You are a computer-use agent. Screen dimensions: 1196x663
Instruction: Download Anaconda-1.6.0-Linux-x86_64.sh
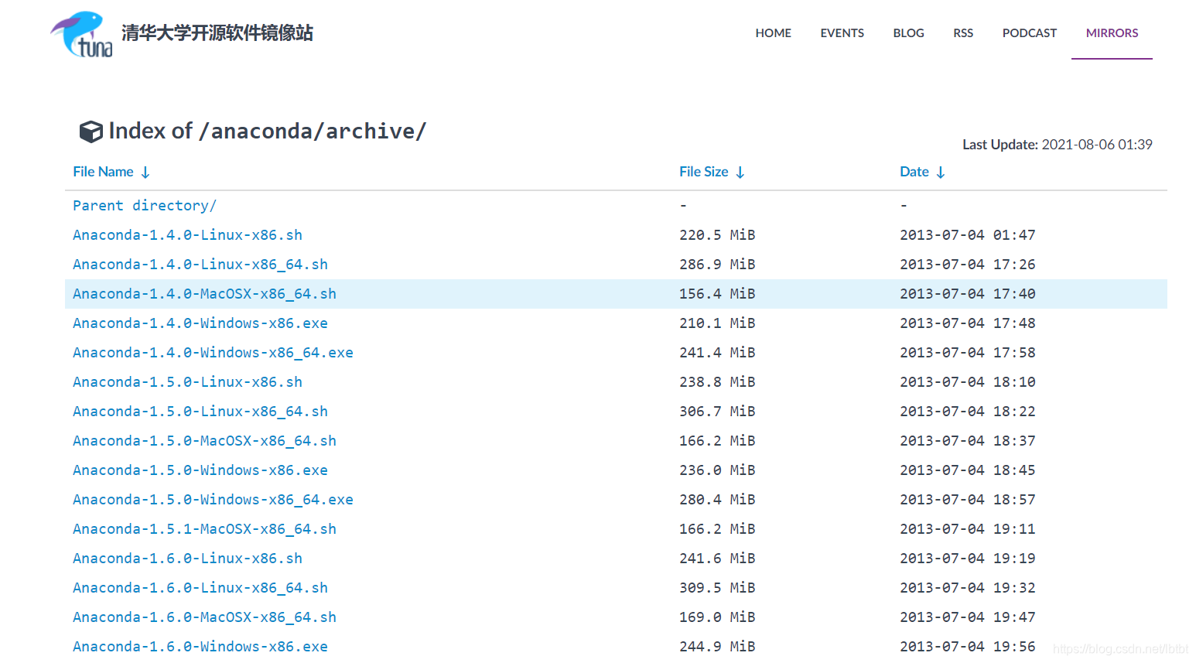pos(200,588)
